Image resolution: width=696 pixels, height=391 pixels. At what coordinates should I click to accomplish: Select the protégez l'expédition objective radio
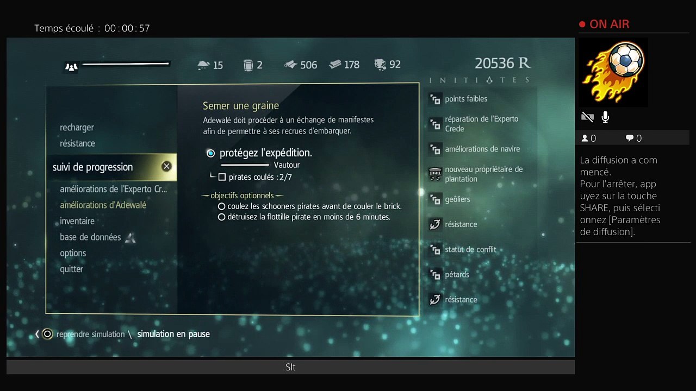tap(210, 153)
